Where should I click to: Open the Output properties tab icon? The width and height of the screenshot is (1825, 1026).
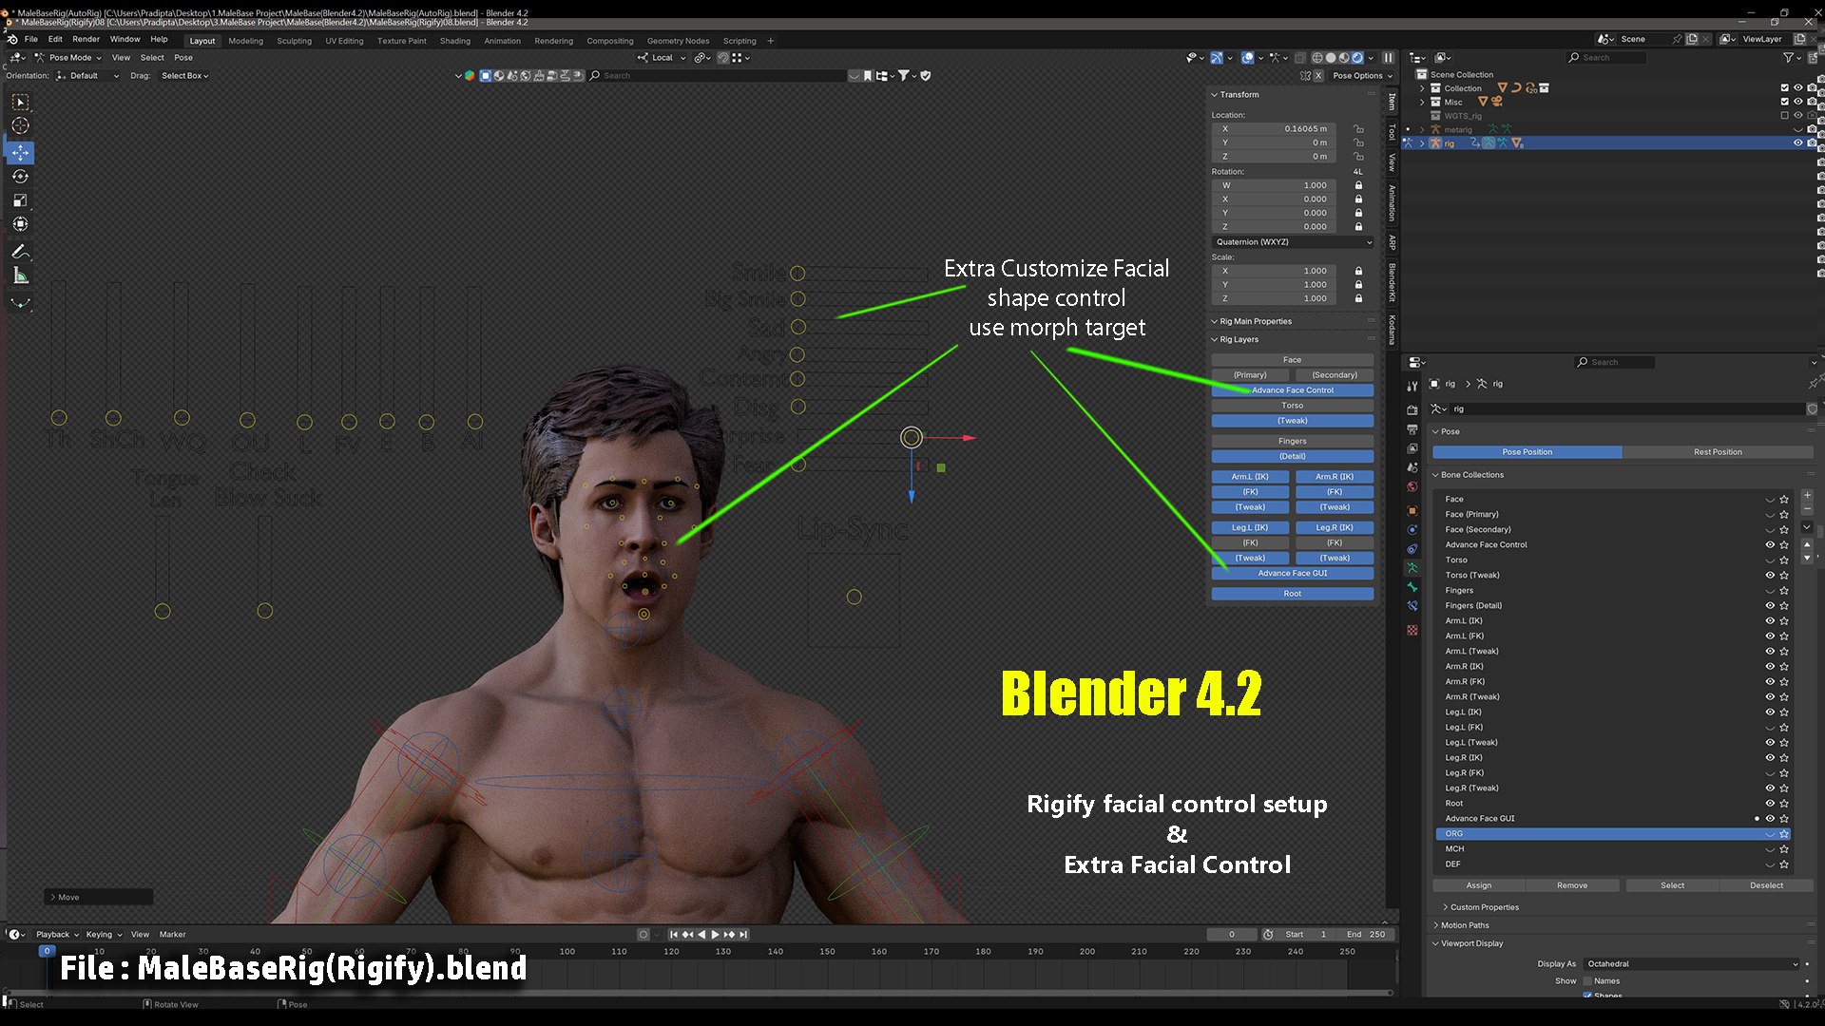(x=1412, y=429)
